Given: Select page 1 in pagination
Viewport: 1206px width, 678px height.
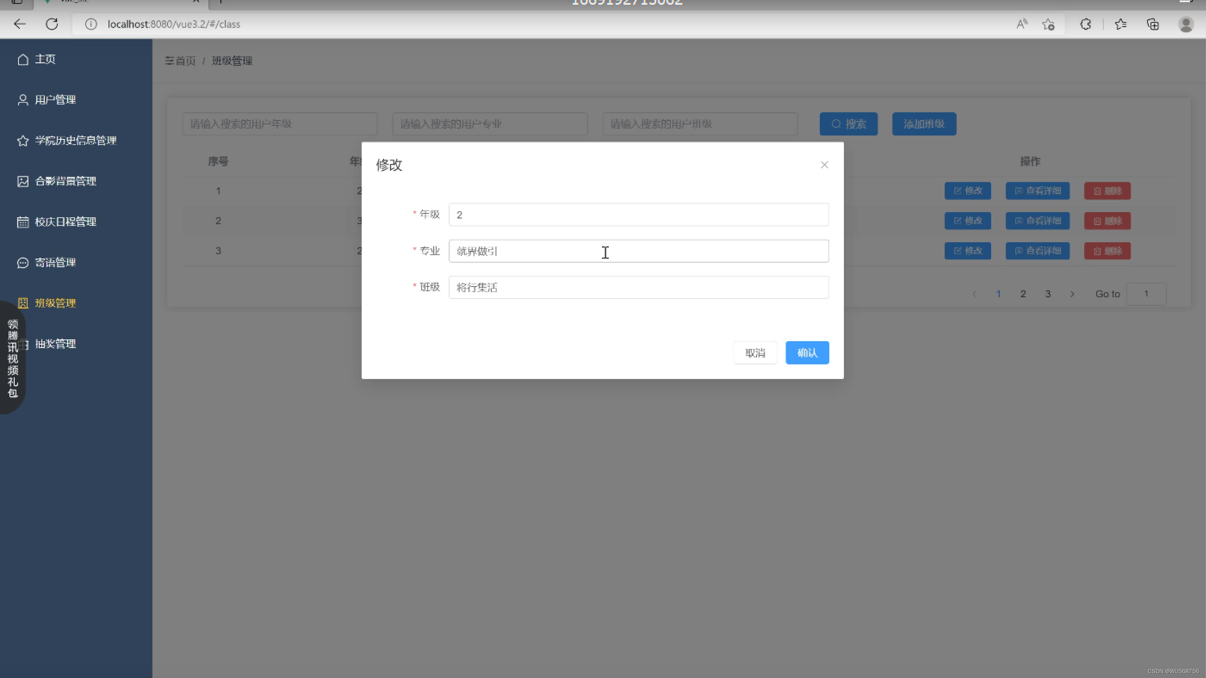Looking at the screenshot, I should point(998,294).
